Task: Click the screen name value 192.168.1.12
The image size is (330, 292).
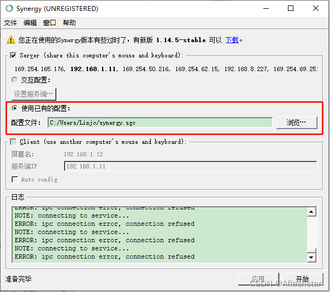Action: [84, 154]
